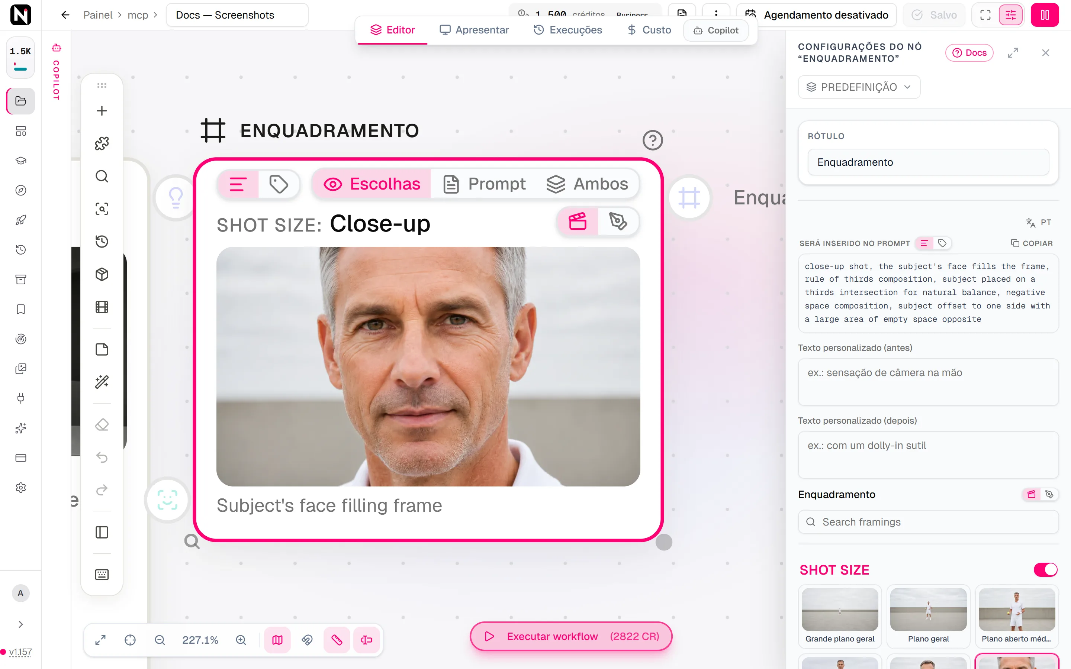The width and height of the screenshot is (1071, 669).
Task: Click the undo arrow in canvas toolbar
Action: coord(102,457)
